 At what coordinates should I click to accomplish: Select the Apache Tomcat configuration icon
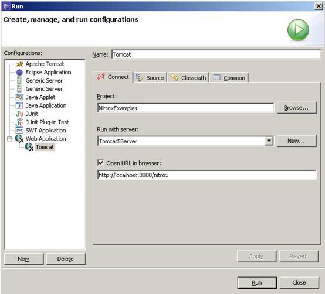coord(19,64)
